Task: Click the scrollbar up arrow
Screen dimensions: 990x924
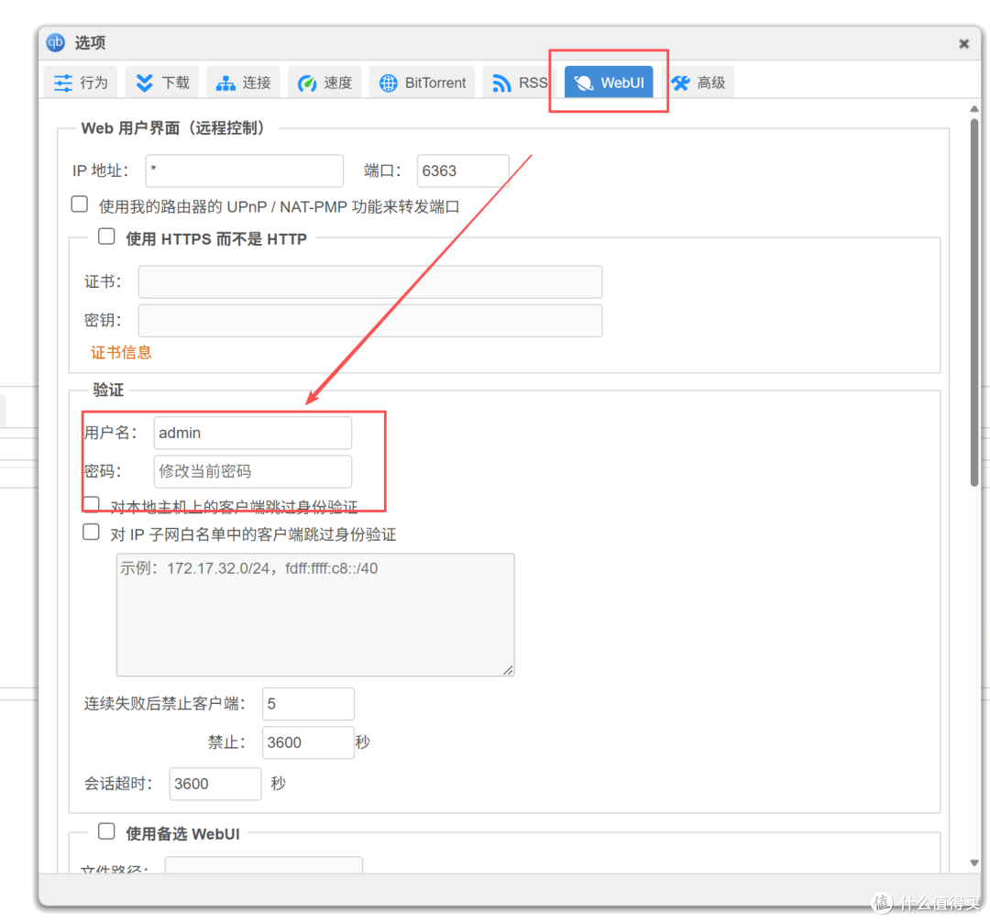Action: tap(974, 109)
